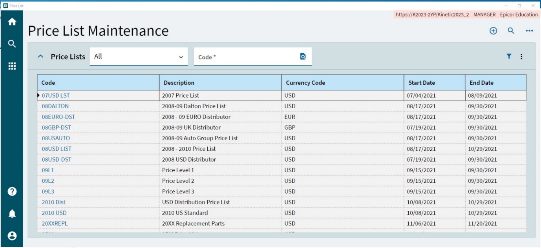Screen dimensions: 541x248
Task: Open the 08EURO-DST price list link
Action: point(58,117)
